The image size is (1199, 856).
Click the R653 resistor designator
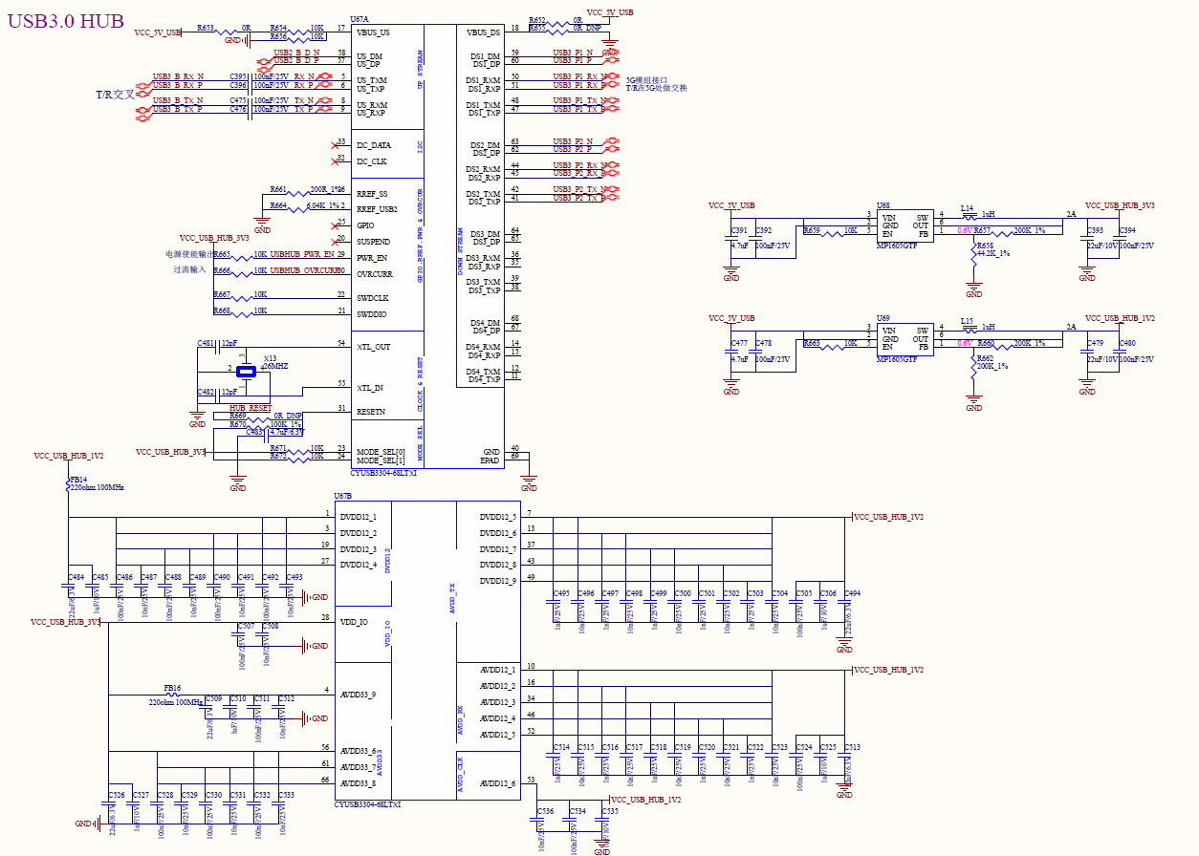[206, 28]
